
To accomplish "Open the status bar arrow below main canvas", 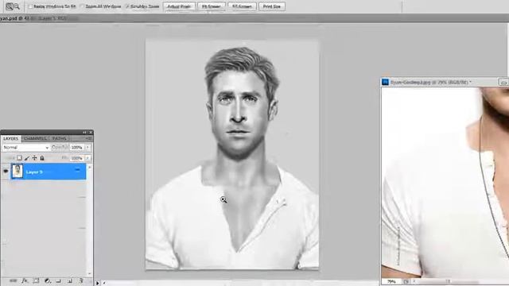I will point(98,283).
